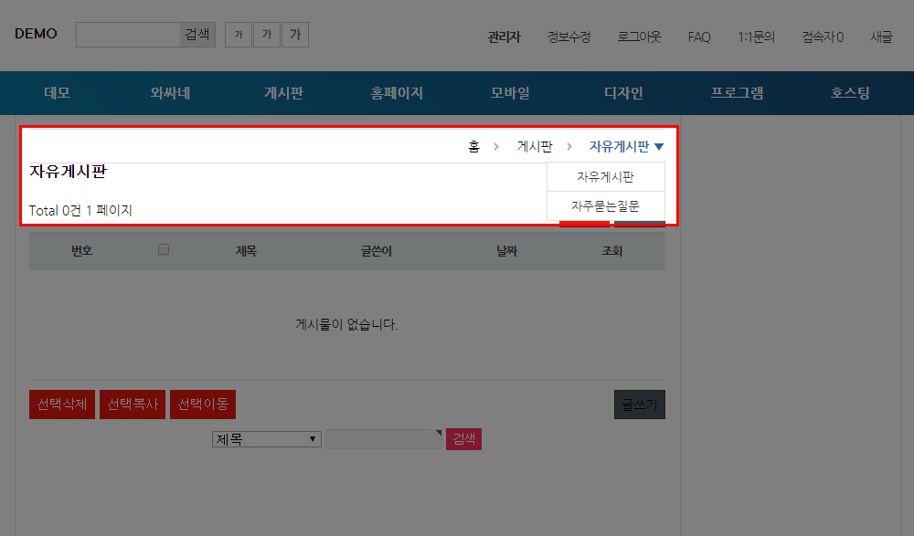Open the 호스팅 main navigation menu
Image resolution: width=914 pixels, height=536 pixels.
pos(850,93)
